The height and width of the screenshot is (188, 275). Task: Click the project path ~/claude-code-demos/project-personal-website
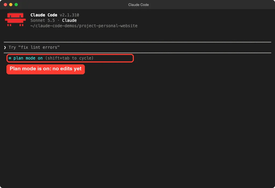pos(84,26)
